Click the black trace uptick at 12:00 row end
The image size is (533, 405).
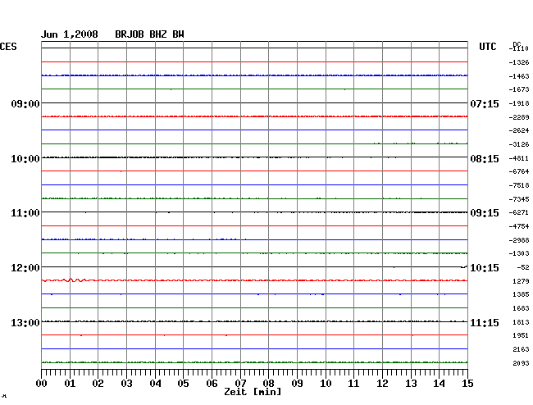point(464,267)
